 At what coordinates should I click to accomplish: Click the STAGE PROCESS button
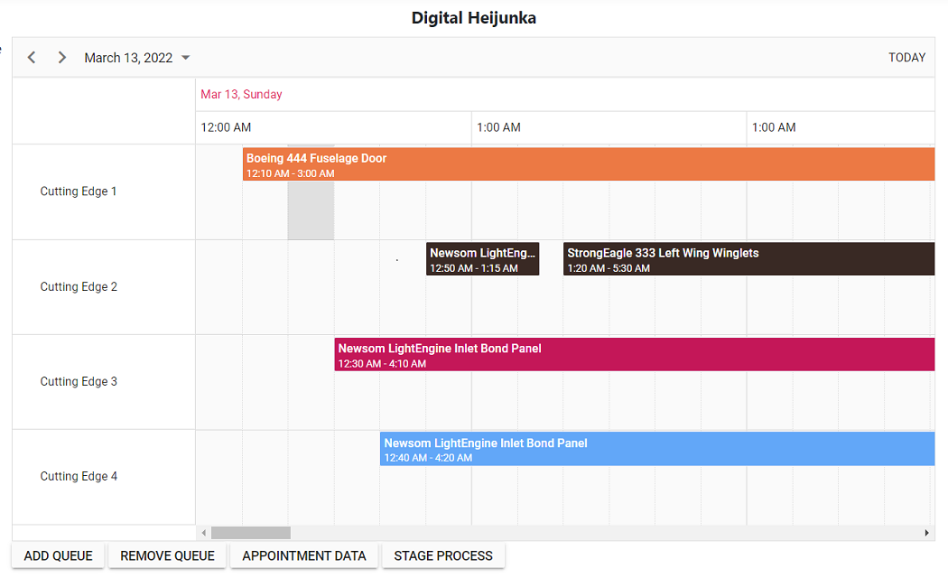click(x=443, y=555)
